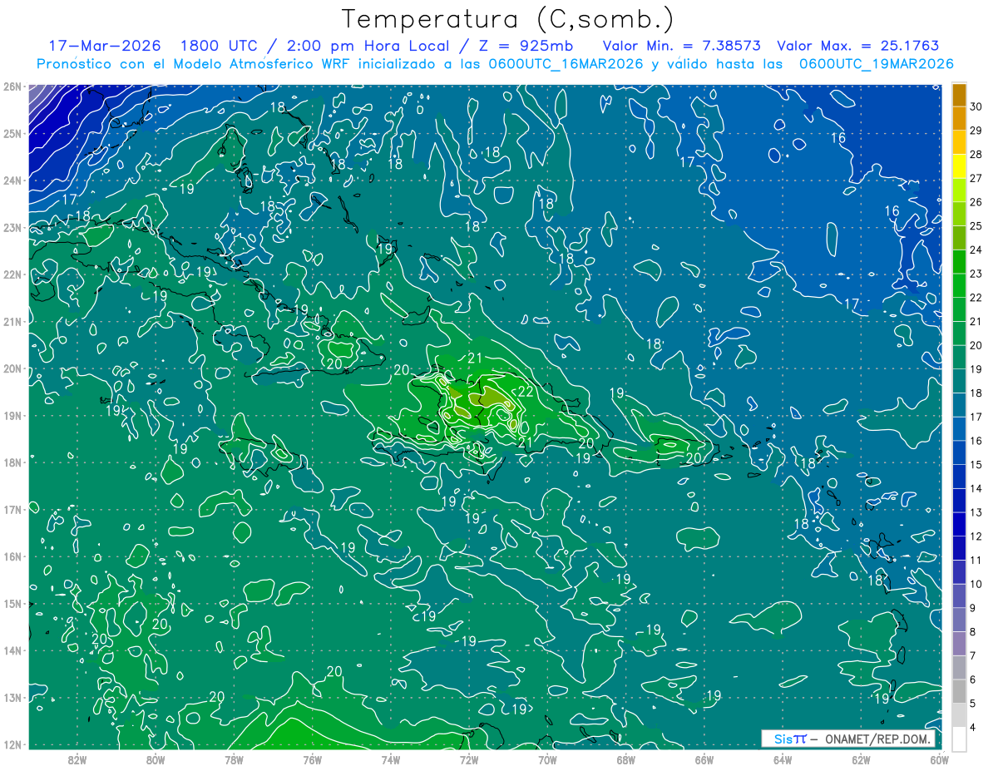Click the 16N latitude axis label
Screen dimensions: 998x771
[12, 556]
